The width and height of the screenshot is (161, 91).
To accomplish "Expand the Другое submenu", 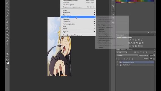I will pyautogui.click(x=78, y=28).
